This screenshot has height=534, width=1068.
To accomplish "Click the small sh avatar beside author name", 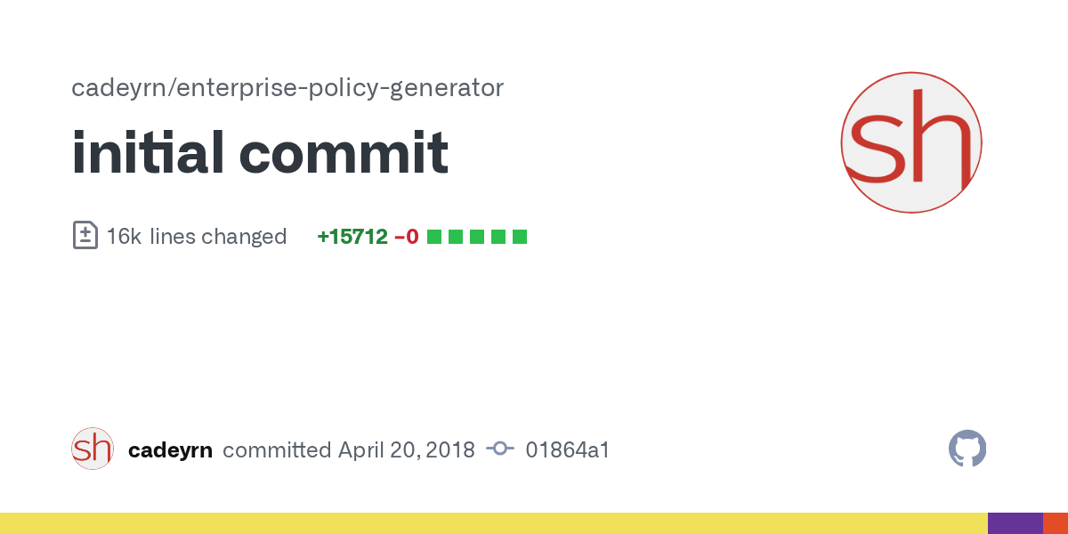I will (x=93, y=449).
